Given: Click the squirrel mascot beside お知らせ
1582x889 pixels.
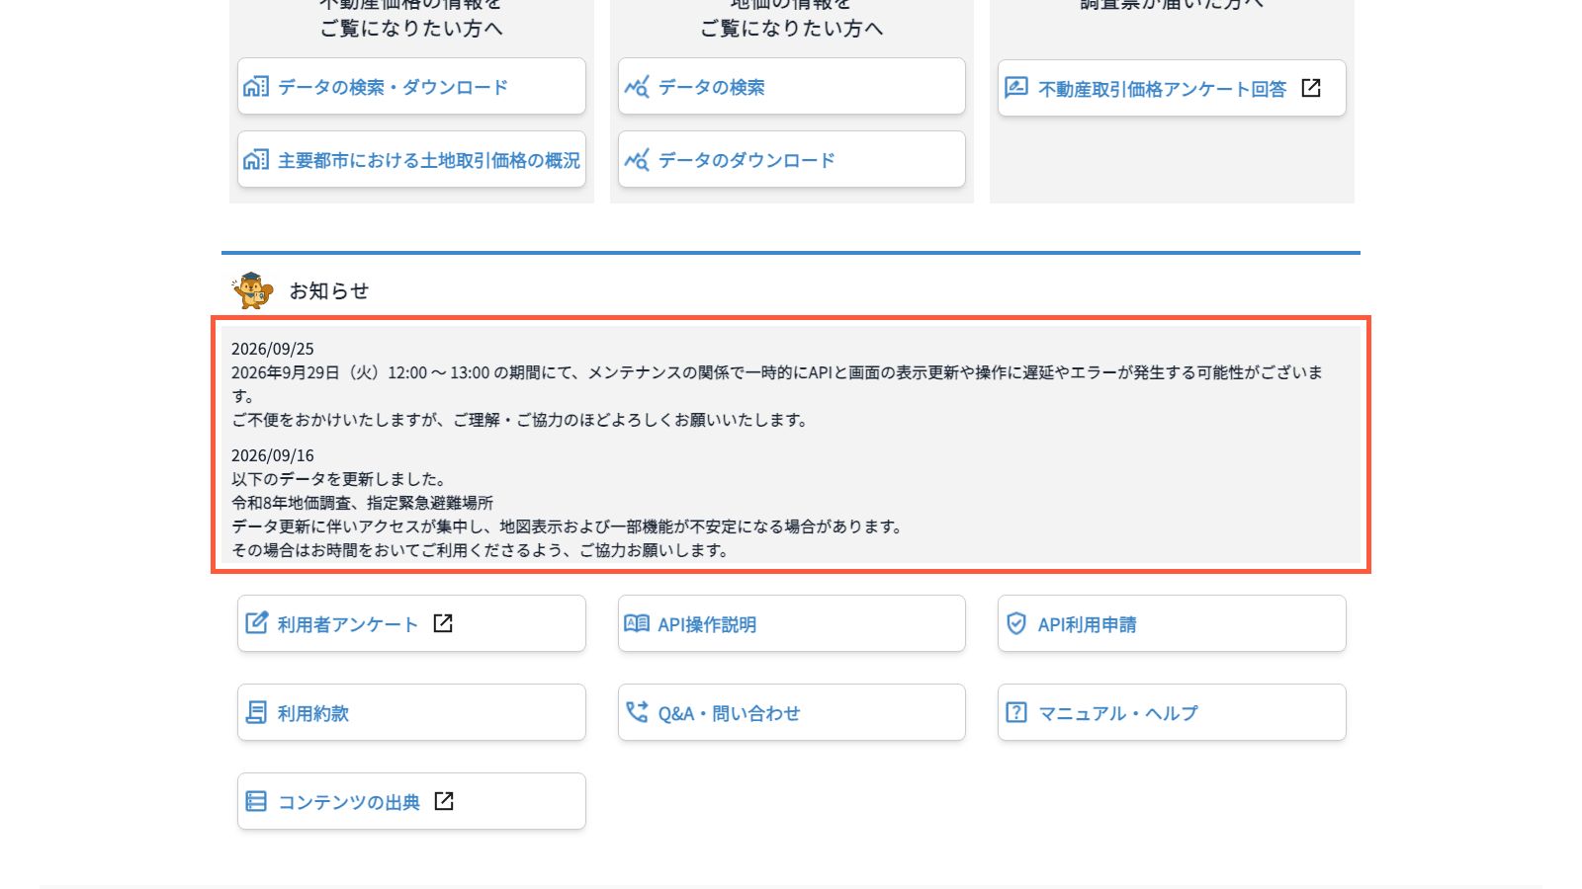Looking at the screenshot, I should click(x=252, y=290).
